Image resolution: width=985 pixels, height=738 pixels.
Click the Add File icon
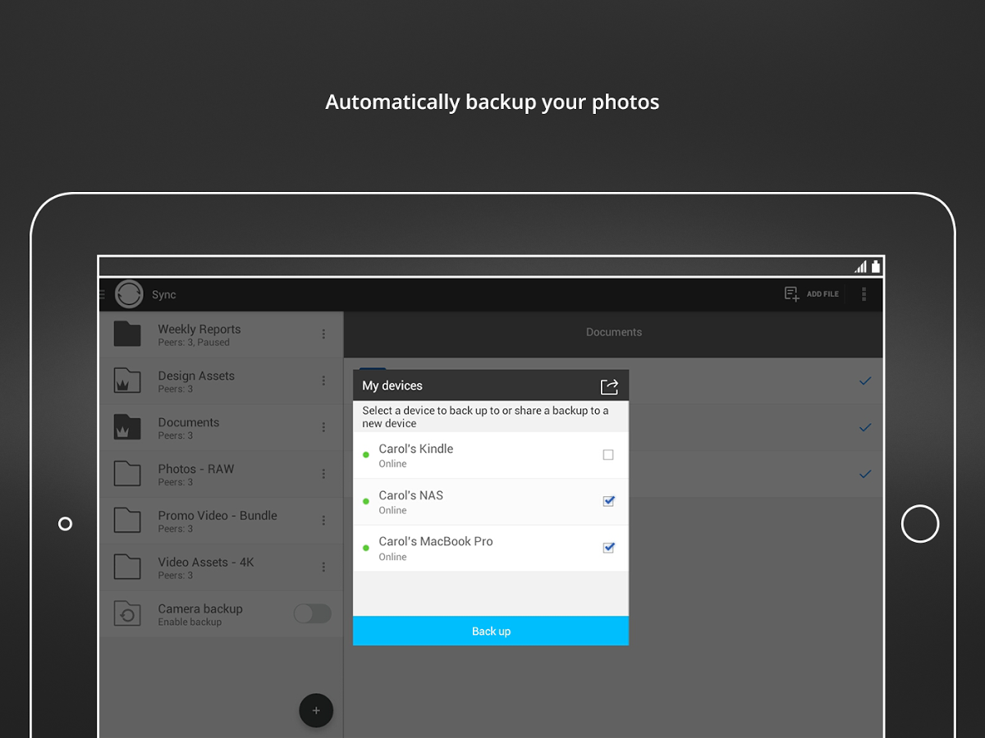(x=792, y=294)
